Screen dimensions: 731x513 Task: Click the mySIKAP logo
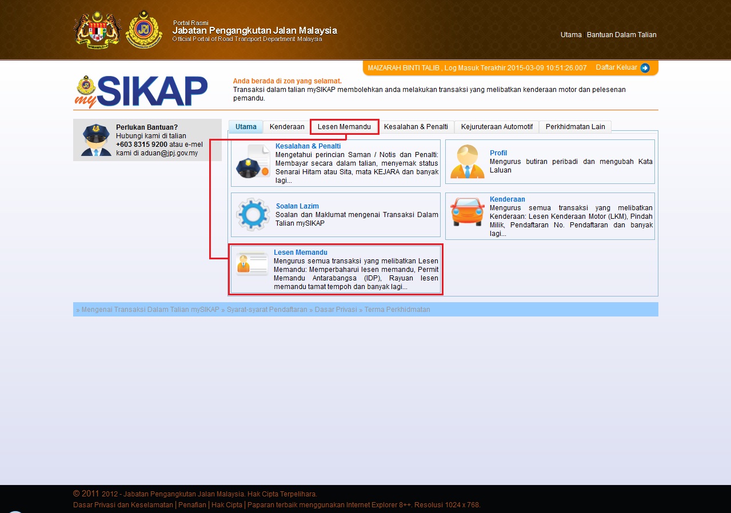coord(141,92)
